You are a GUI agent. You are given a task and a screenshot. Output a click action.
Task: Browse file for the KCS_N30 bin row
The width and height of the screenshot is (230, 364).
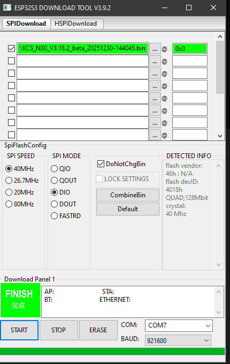pyautogui.click(x=155, y=49)
